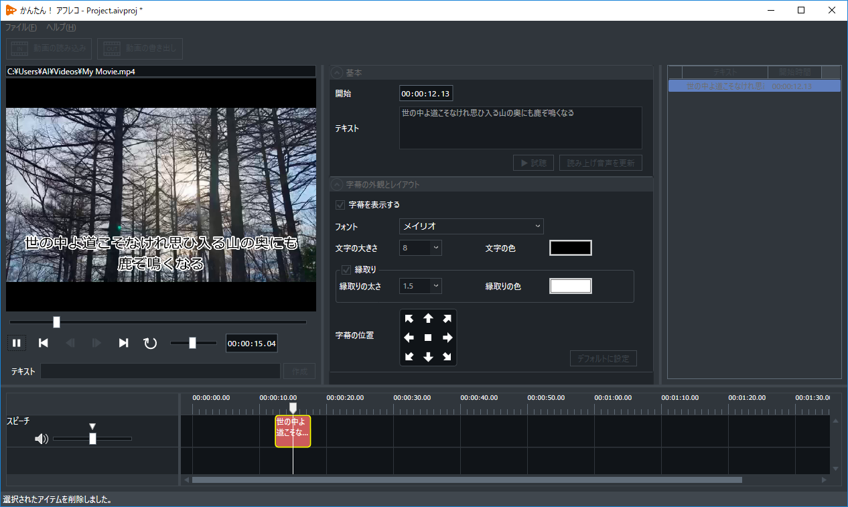The width and height of the screenshot is (848, 507).
Task: Click the 開始時間 column header
Action: (794, 72)
